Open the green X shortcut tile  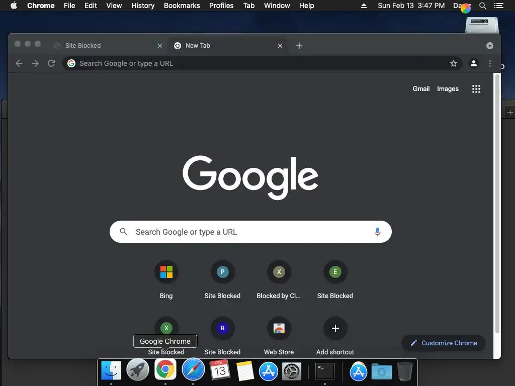coord(166,328)
